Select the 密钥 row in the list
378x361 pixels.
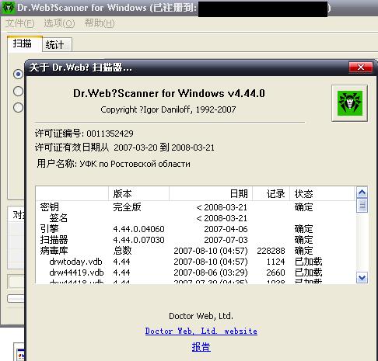pos(196,207)
